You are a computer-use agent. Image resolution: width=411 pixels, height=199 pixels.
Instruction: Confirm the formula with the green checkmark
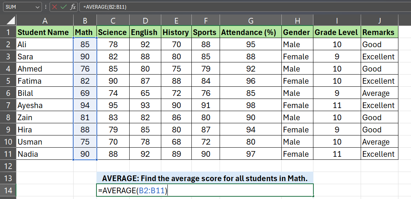tap(63, 7)
